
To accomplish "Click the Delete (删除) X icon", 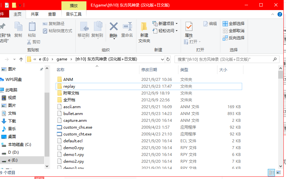I will [x=113, y=27].
